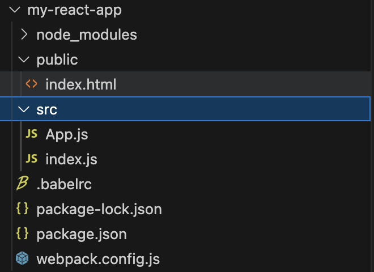
Task: Click the braces icon beside package-lock.json
Action: [22, 209]
